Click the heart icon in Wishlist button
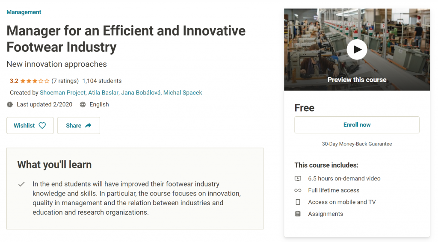Screen dimensions: 438x242 [42, 126]
